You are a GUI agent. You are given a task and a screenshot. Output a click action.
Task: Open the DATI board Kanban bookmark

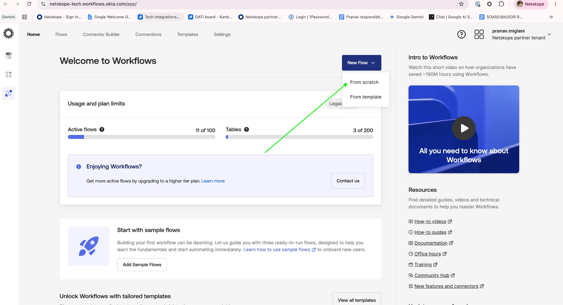(210, 17)
